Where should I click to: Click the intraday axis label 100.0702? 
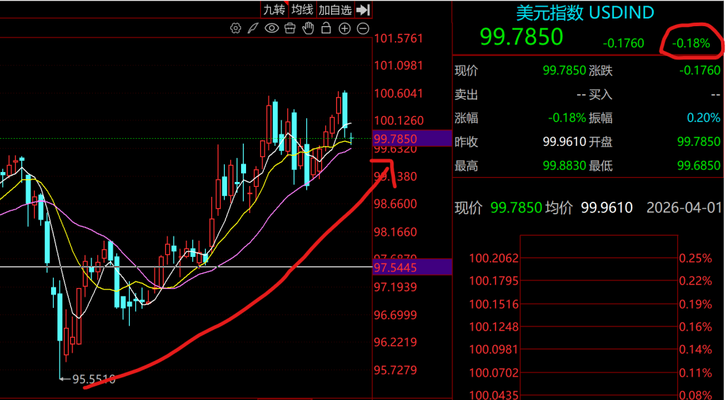click(x=494, y=372)
